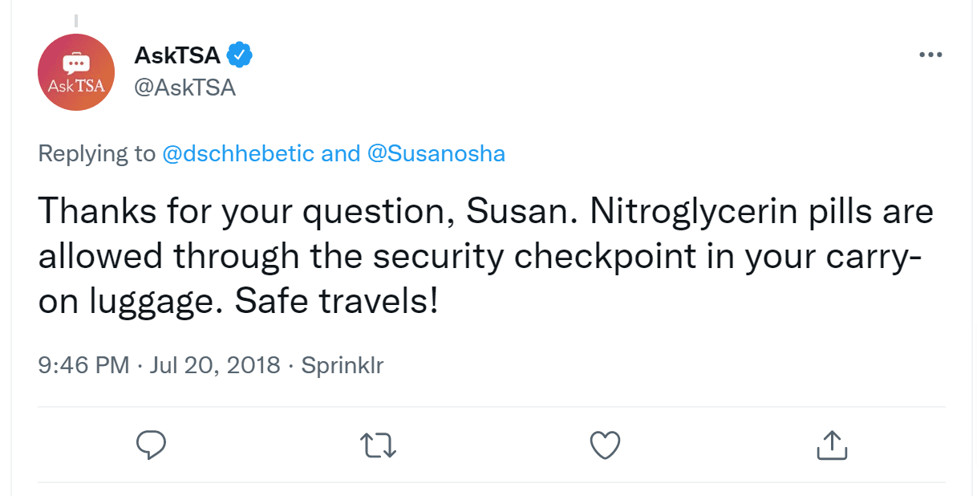Click the word 'and' between the mentions
This screenshot has height=496, width=977.
(341, 153)
